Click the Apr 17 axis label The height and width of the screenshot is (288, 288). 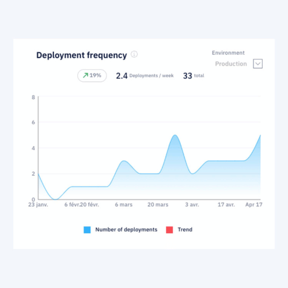253,204
